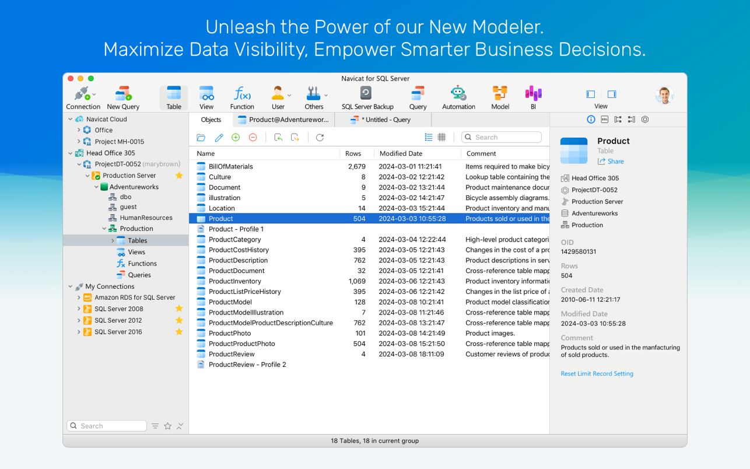Switch to grid detail view mode
This screenshot has height=469, width=750.
(x=442, y=137)
